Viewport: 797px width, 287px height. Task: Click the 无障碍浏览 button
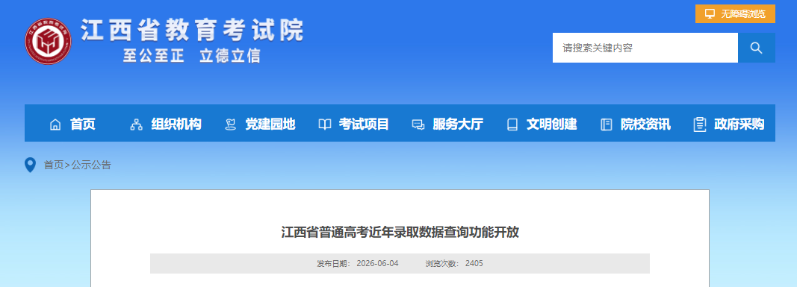pos(735,13)
